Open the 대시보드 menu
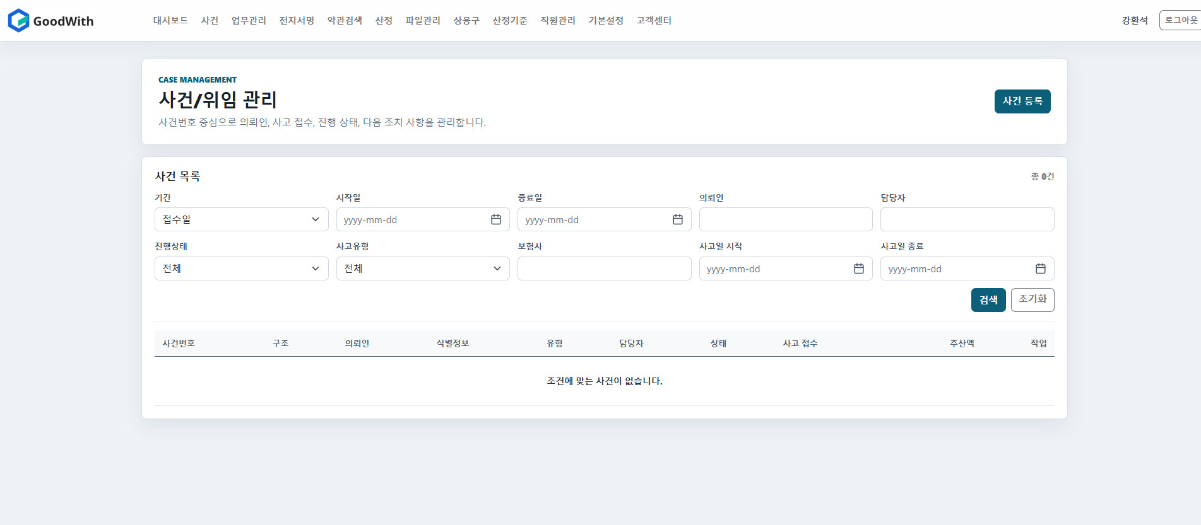 tap(170, 21)
